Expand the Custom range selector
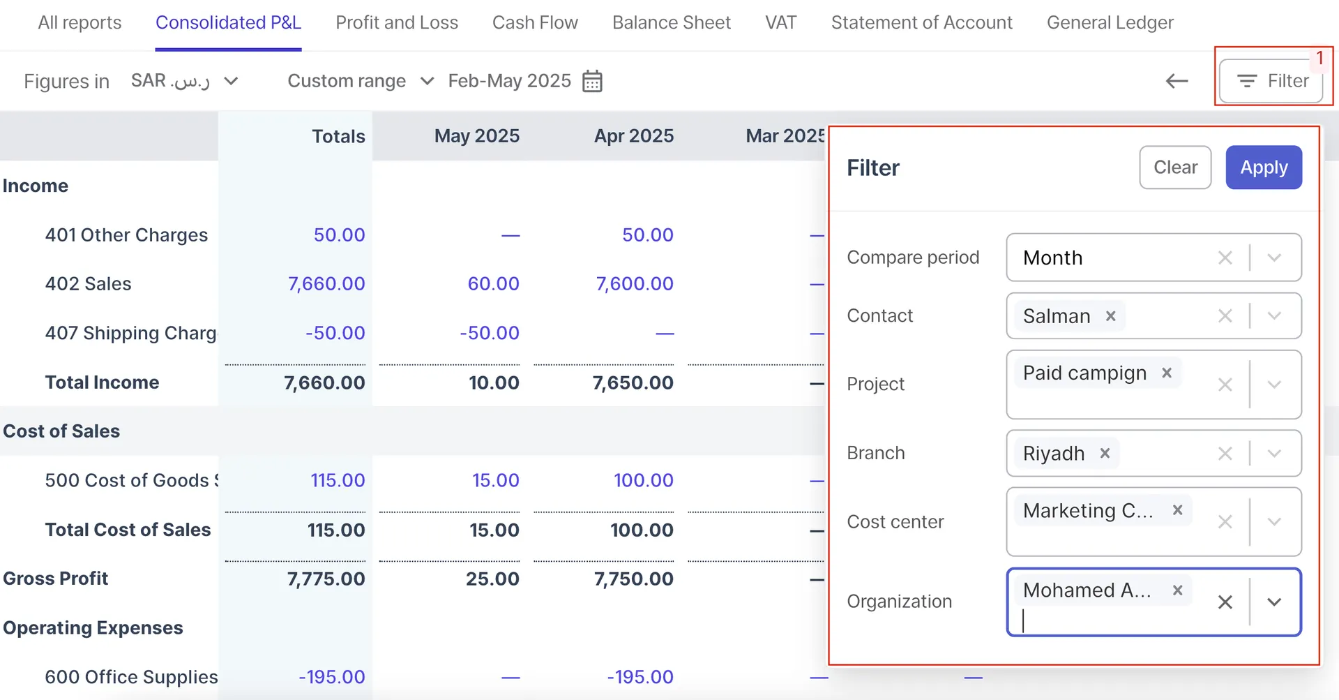 [428, 81]
